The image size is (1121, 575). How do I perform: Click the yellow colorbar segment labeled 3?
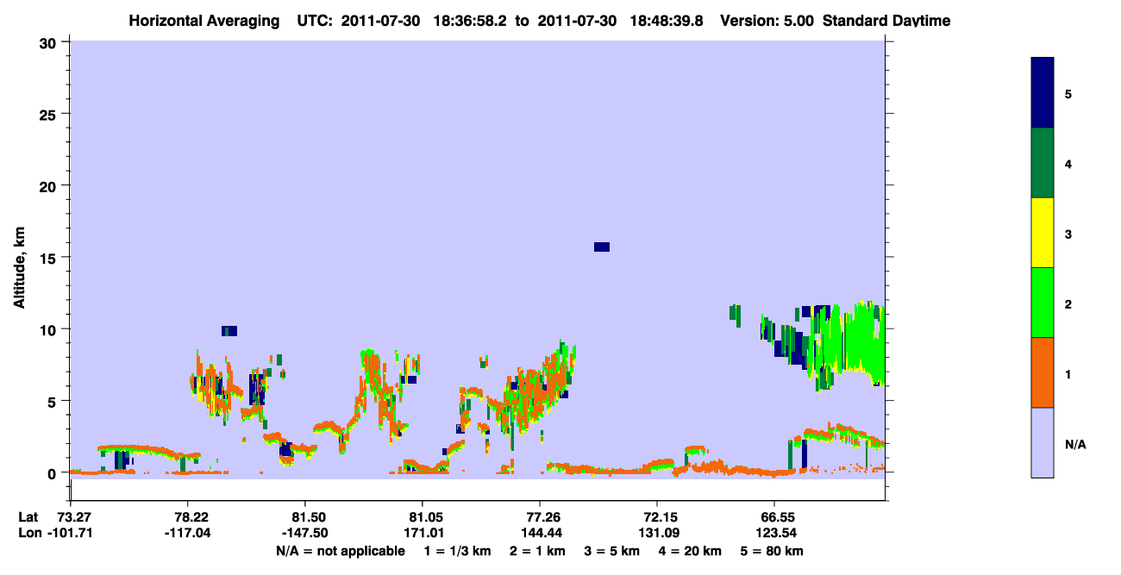pyautogui.click(x=1043, y=233)
